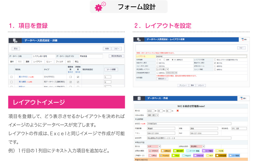Viewport: 258px width, 161px height.
Task: Click the database icon in データベース - 作成 header
Action: (139, 98)
